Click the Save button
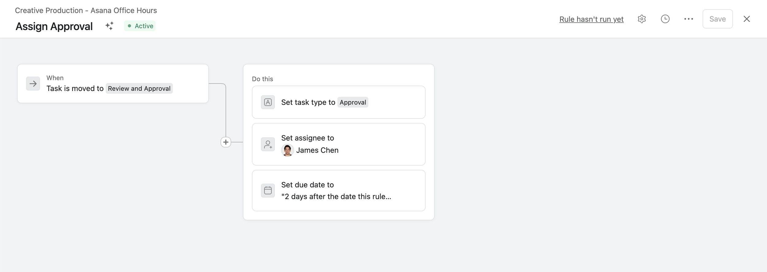The height and width of the screenshot is (272, 767). tap(717, 19)
